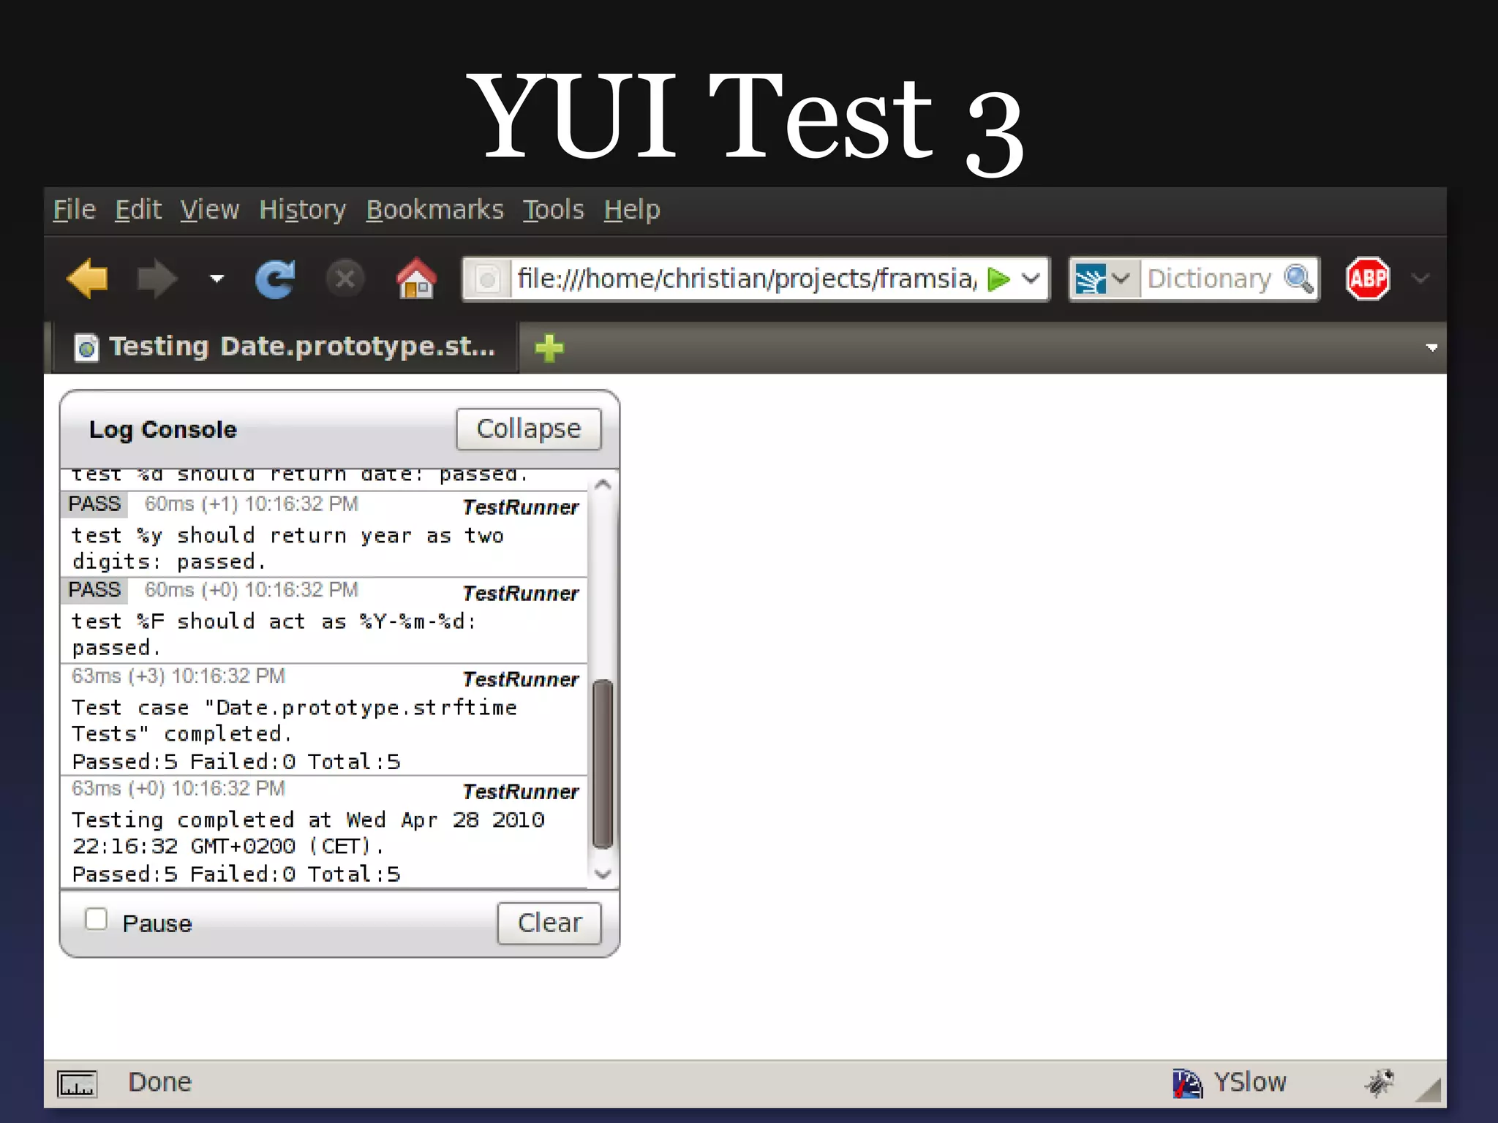
Task: Click PASS label of the %F test
Action: (x=94, y=590)
